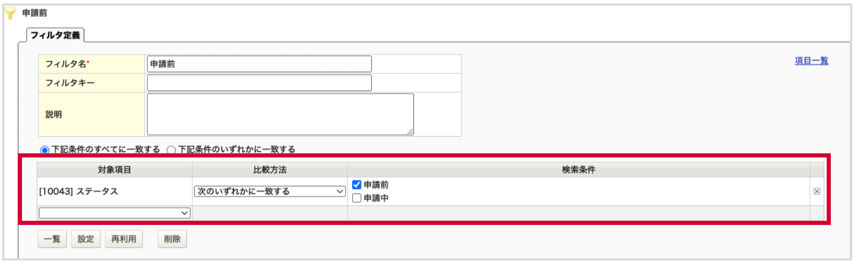The image size is (854, 264).
Task: Click the フィルタキー input field
Action: click(x=260, y=83)
